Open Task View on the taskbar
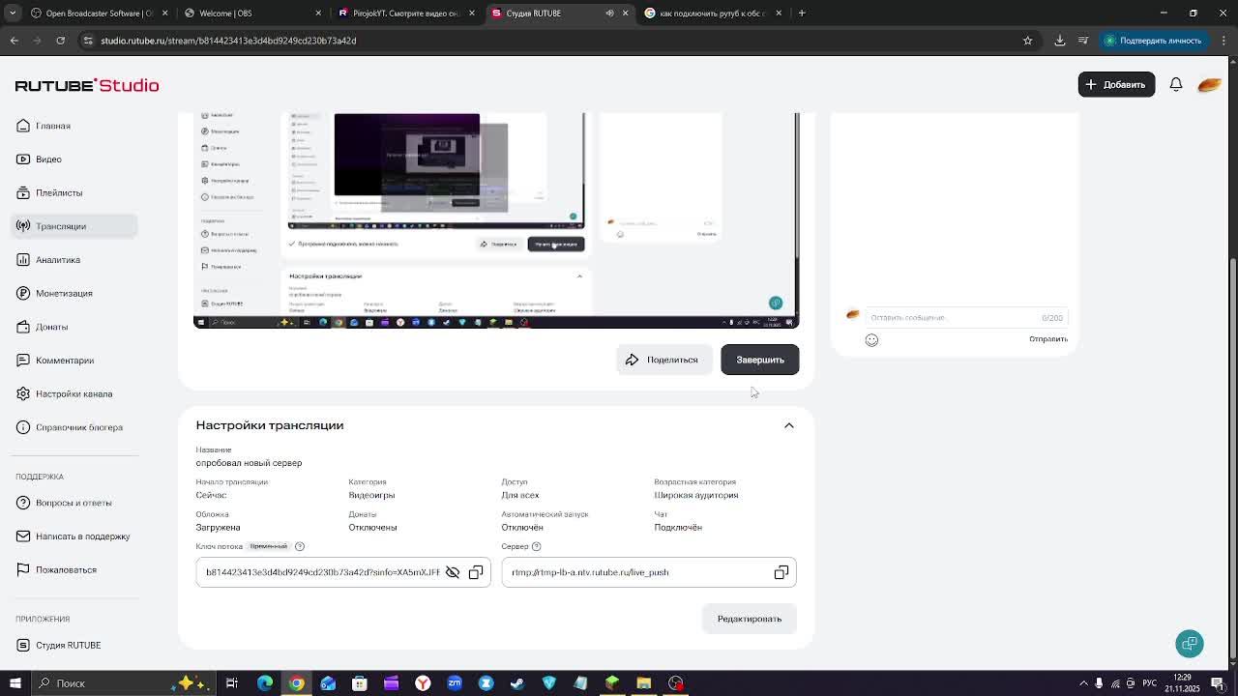The width and height of the screenshot is (1238, 696). pos(232,683)
